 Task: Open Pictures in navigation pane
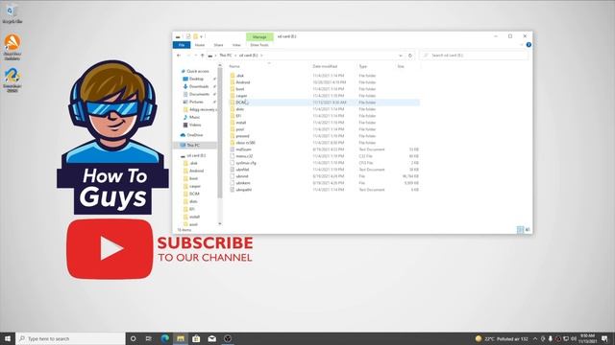point(196,102)
